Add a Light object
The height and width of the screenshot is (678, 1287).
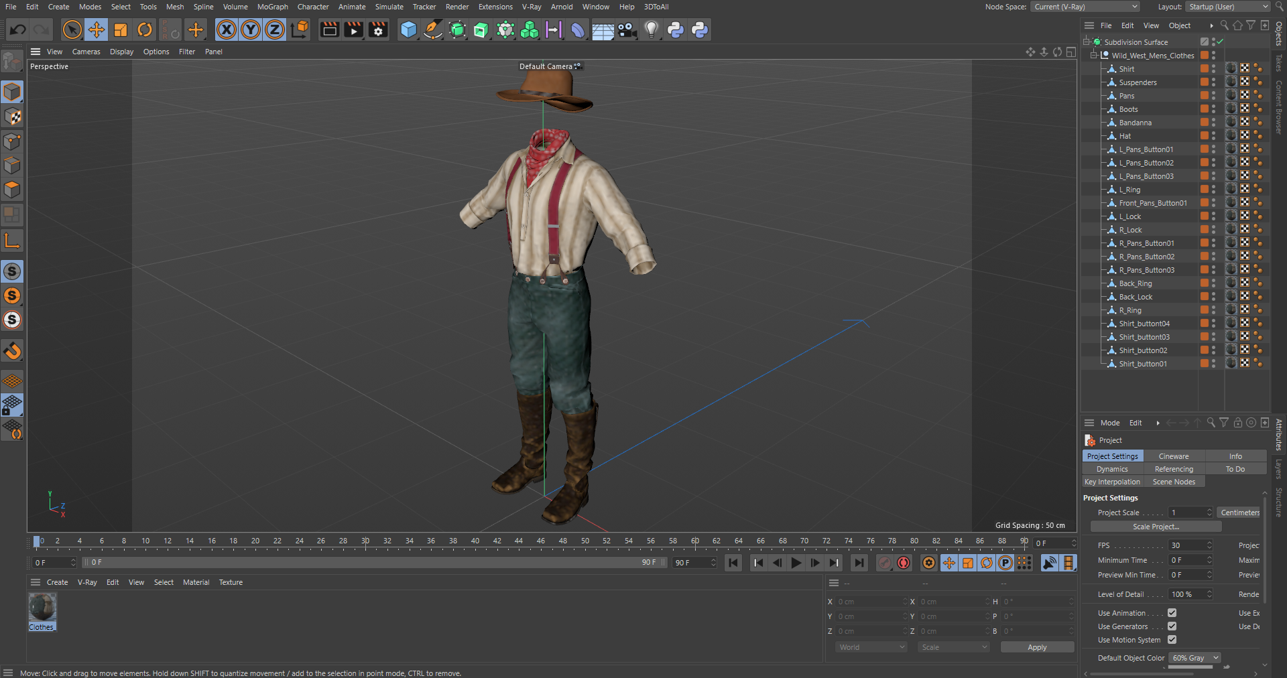click(652, 29)
